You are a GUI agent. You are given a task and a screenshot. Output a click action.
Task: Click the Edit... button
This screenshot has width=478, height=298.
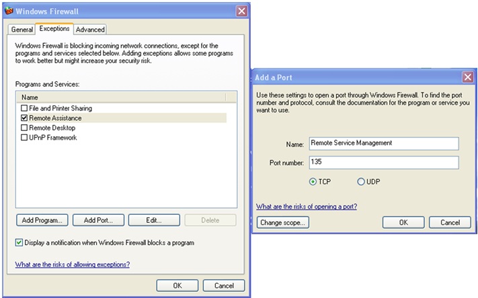[x=154, y=220]
